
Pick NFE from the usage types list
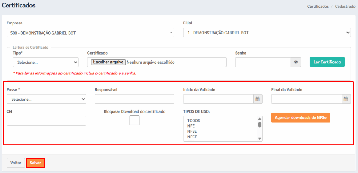[x=192, y=126]
